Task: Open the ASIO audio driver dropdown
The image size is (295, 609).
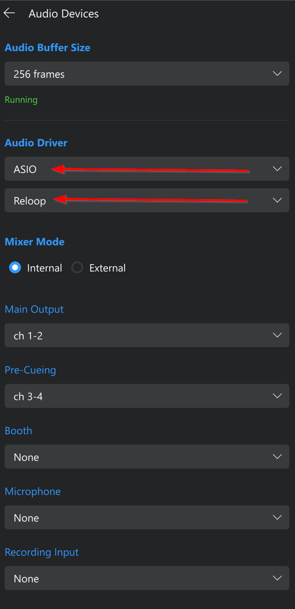Action: pyautogui.click(x=146, y=169)
